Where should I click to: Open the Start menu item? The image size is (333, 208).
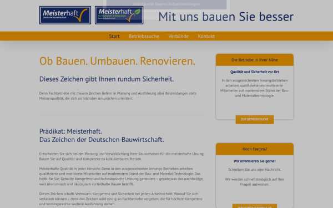point(114,36)
